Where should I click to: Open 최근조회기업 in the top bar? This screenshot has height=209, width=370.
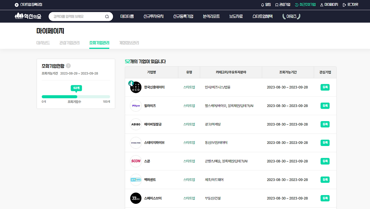305,5
